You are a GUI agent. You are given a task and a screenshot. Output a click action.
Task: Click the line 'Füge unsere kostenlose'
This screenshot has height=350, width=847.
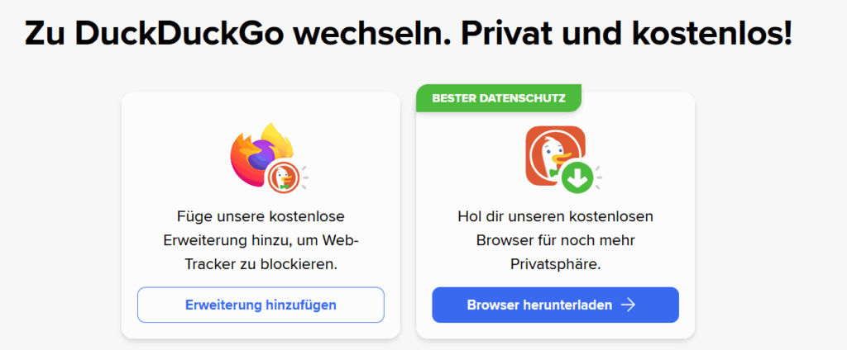coord(261,217)
